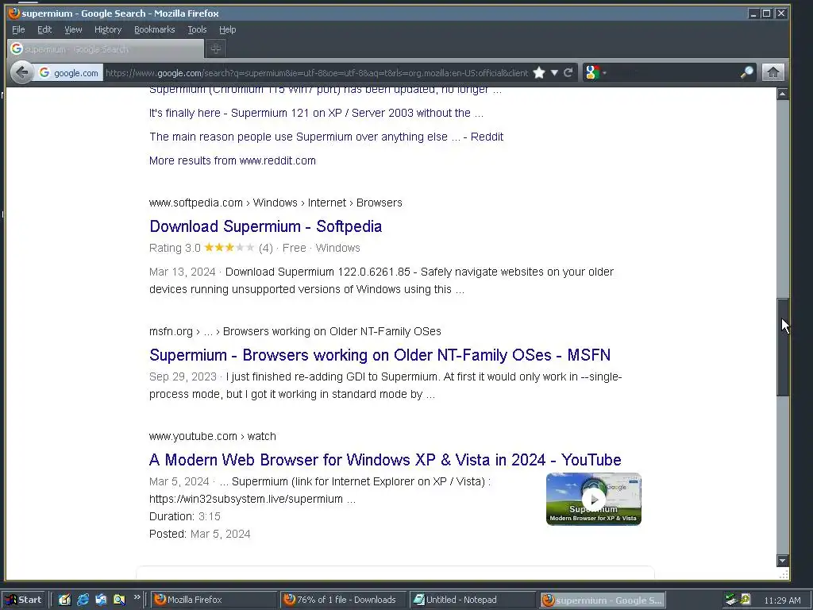Screen dimensions: 813x610
Task: Click the third Quick Launch icon after Internet Explorer
Action: point(101,600)
